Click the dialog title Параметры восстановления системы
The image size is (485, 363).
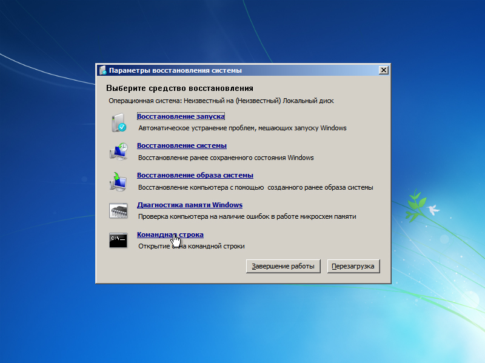(x=175, y=70)
